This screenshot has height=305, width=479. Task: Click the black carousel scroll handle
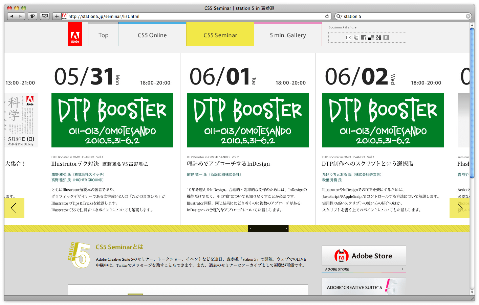coord(268,229)
